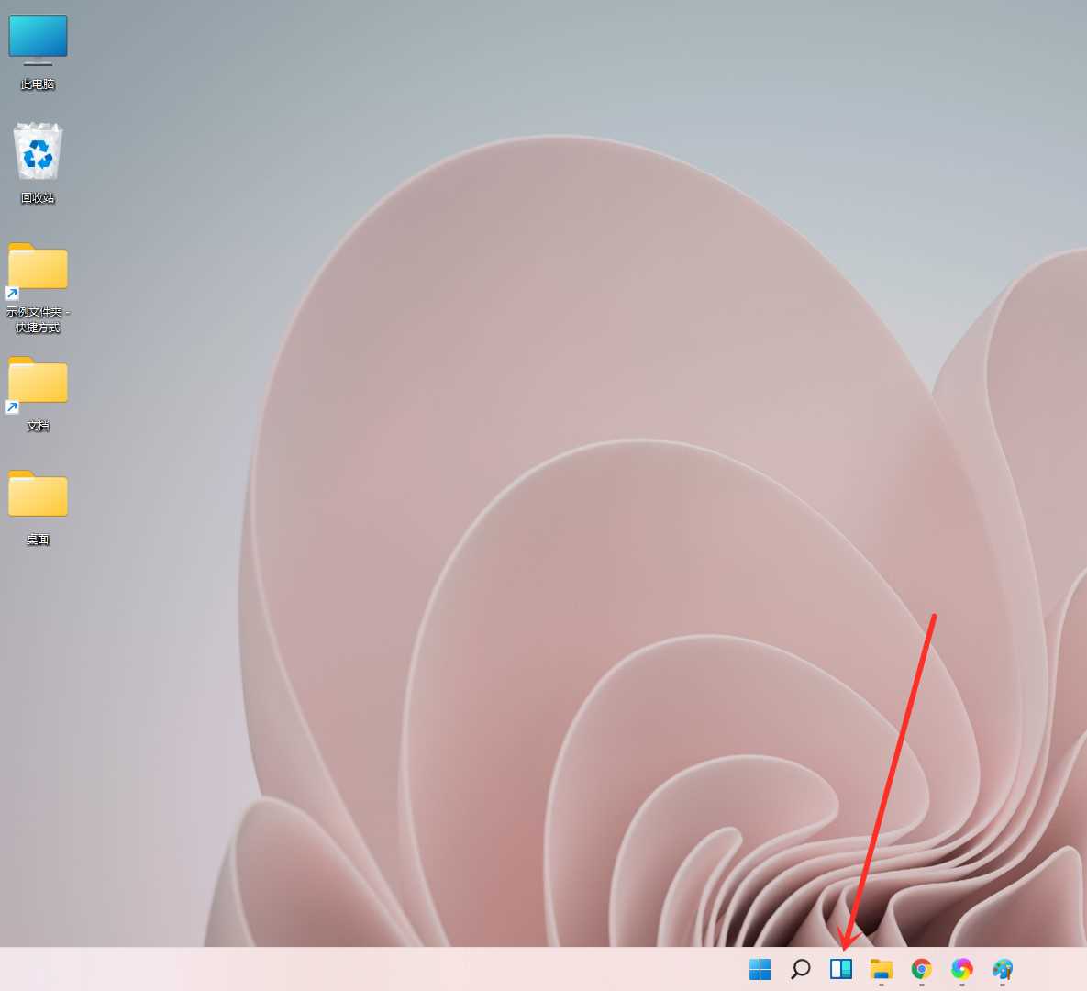The height and width of the screenshot is (991, 1087).
Task: Select the 桌面 folder icon
Action: point(38,507)
